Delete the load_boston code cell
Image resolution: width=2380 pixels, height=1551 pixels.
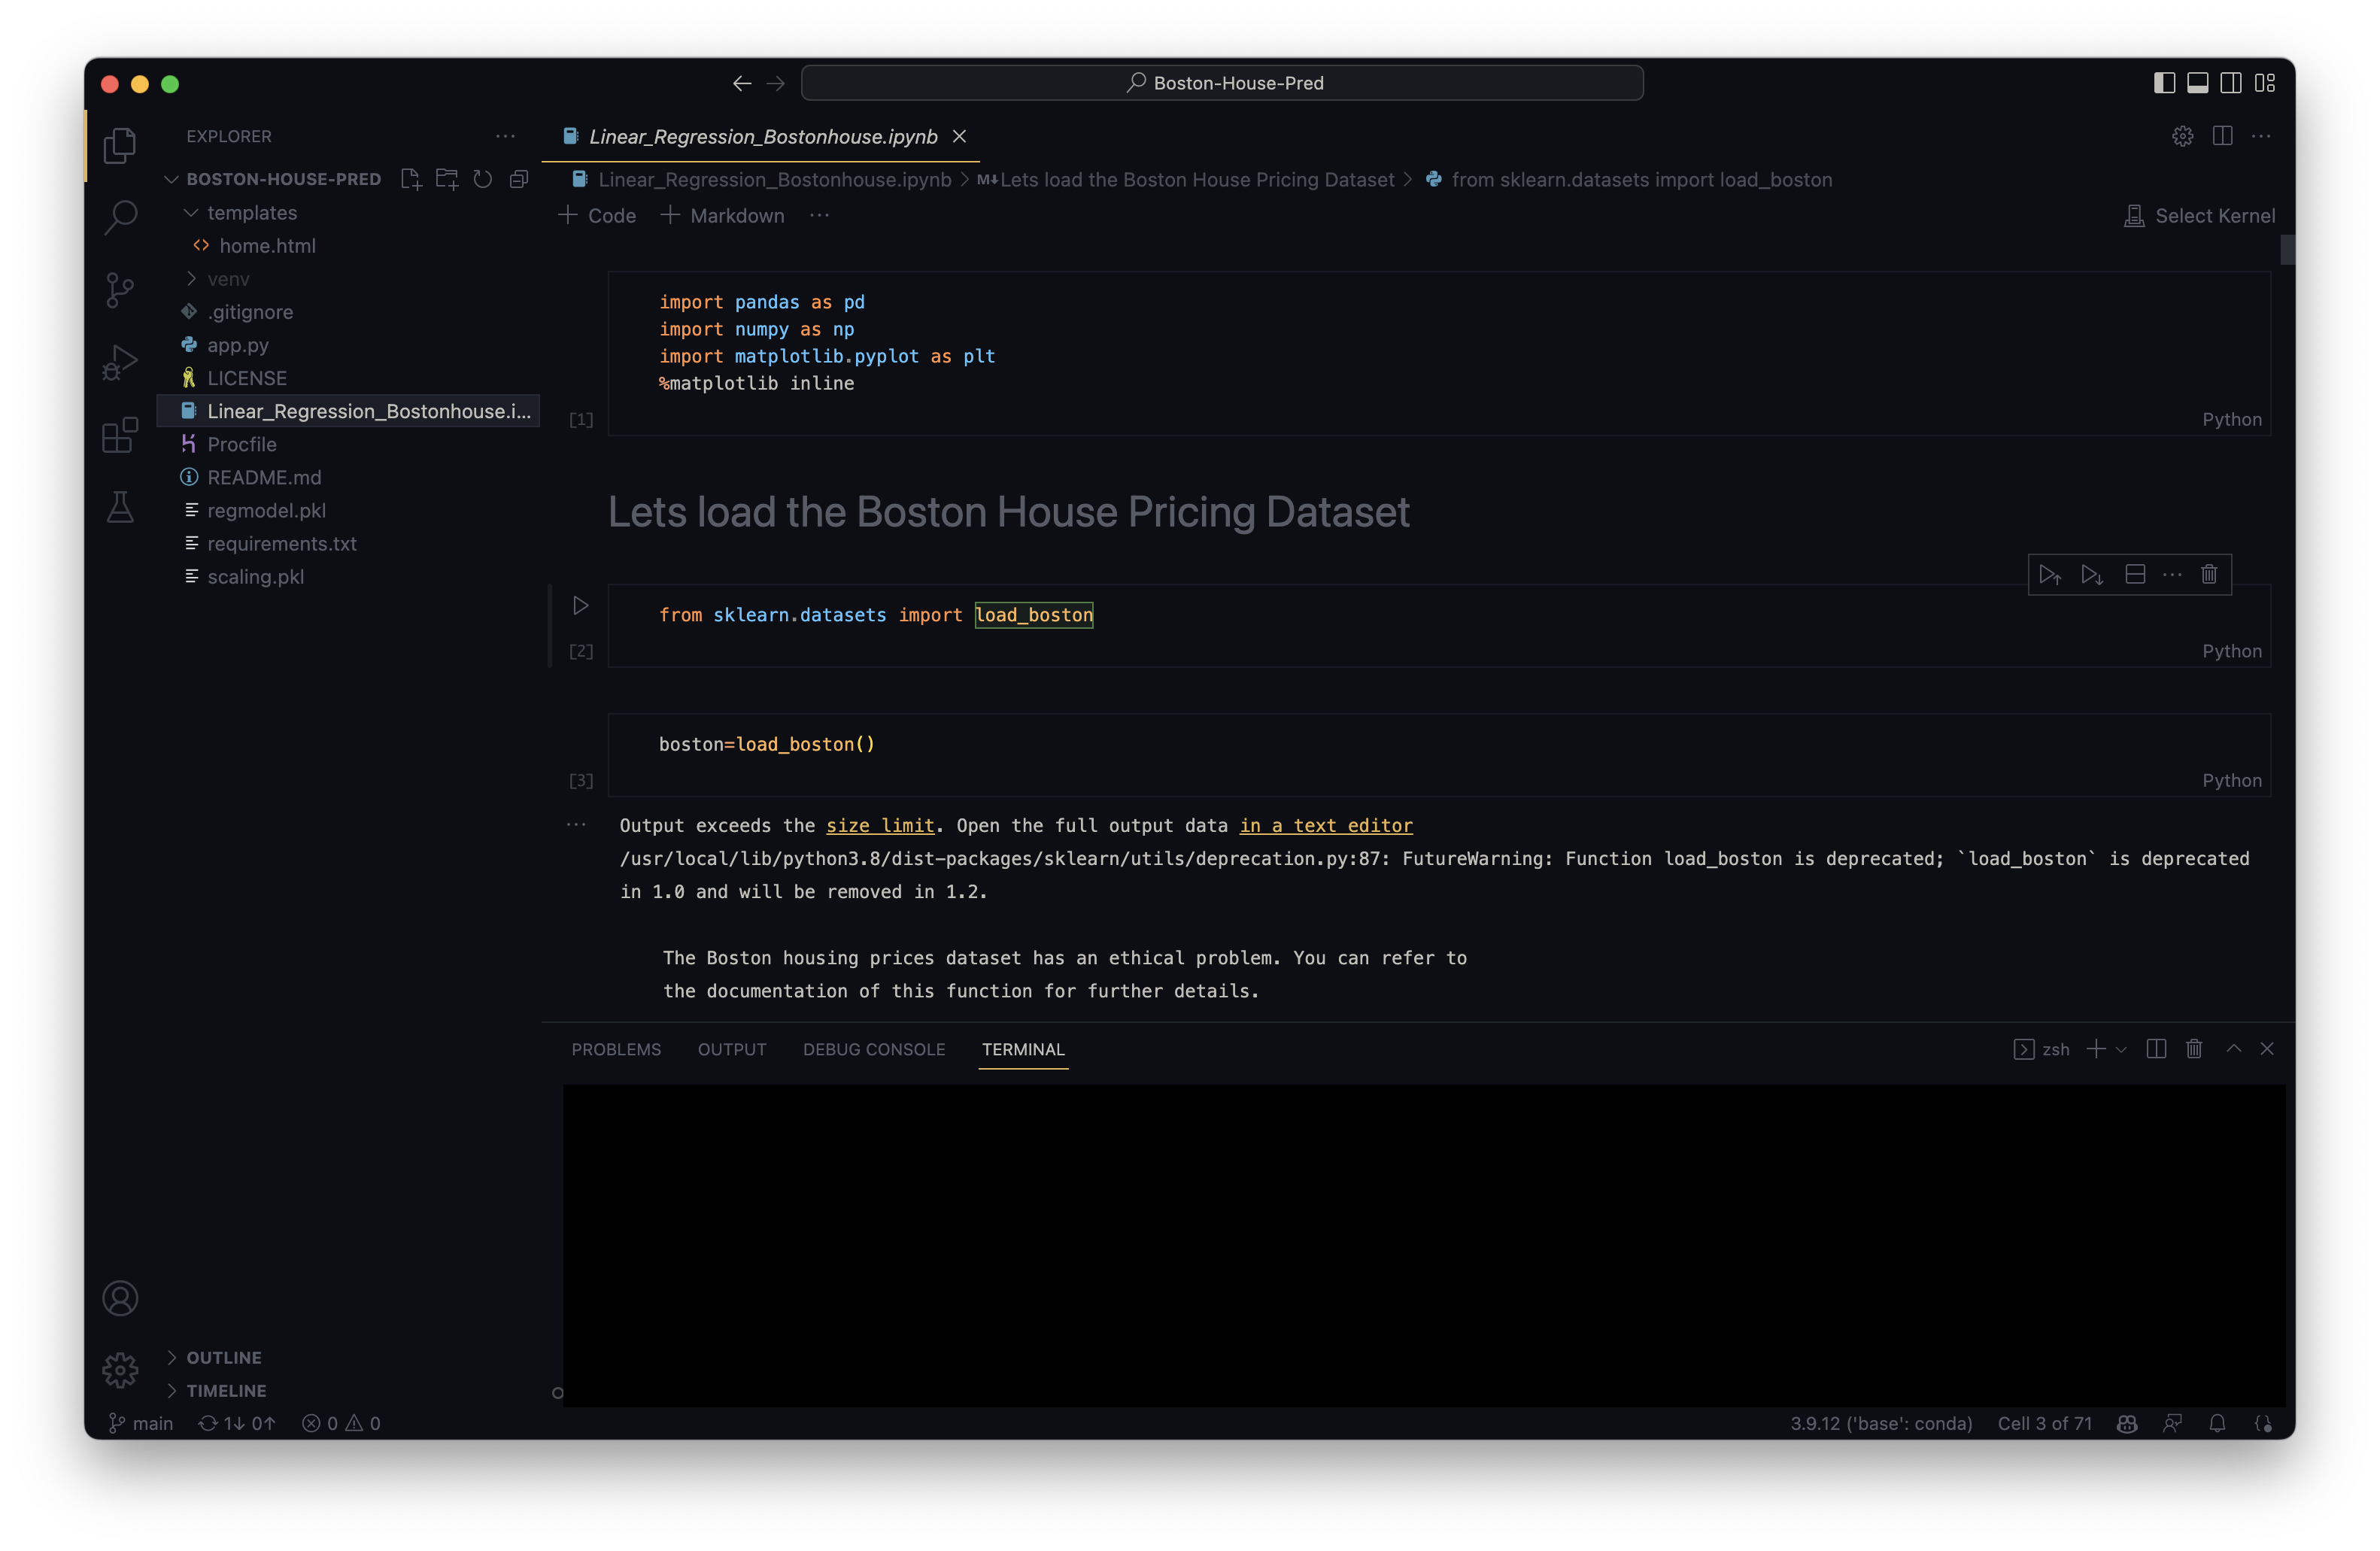pos(2210,575)
